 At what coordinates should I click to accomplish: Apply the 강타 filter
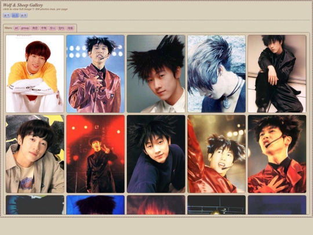click(61, 28)
